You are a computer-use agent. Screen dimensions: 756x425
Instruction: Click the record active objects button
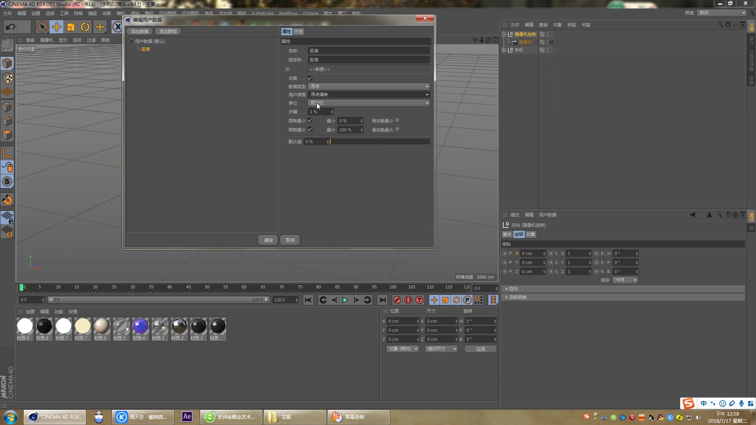397,300
